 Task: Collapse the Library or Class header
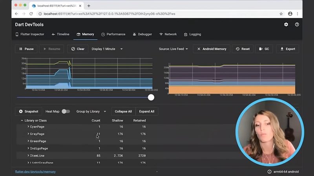coord(22,121)
